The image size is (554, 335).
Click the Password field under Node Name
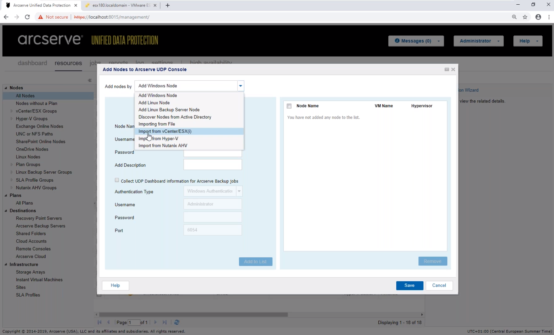coord(213,153)
